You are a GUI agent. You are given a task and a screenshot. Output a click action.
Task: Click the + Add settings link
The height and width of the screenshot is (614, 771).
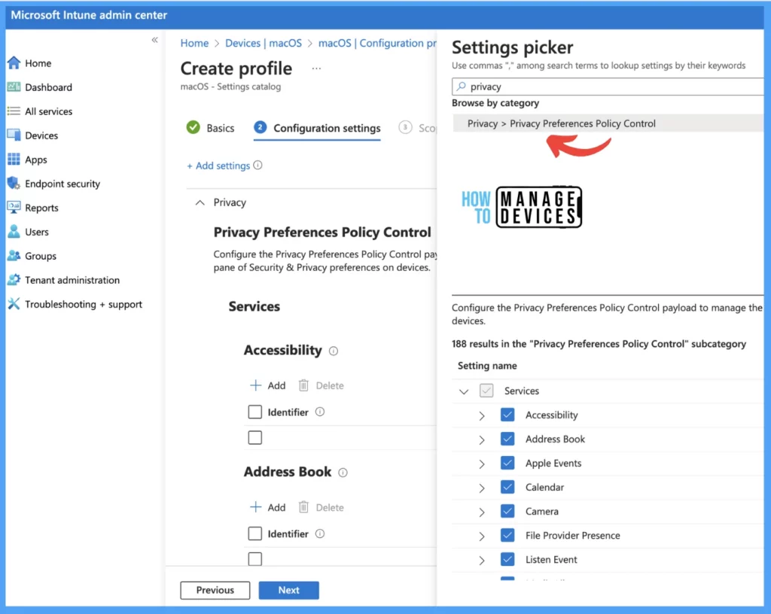(x=218, y=166)
